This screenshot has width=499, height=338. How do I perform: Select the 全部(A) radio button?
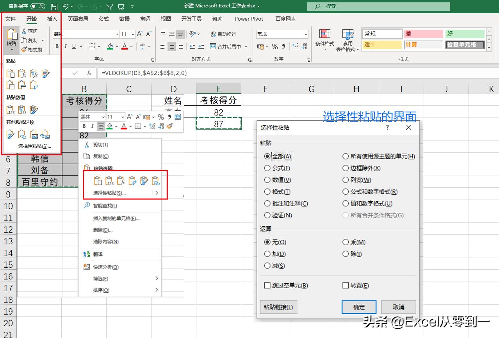(x=267, y=156)
